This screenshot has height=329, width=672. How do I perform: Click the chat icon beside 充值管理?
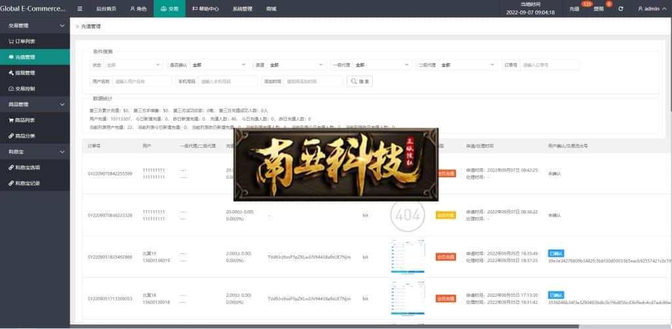click(11, 57)
